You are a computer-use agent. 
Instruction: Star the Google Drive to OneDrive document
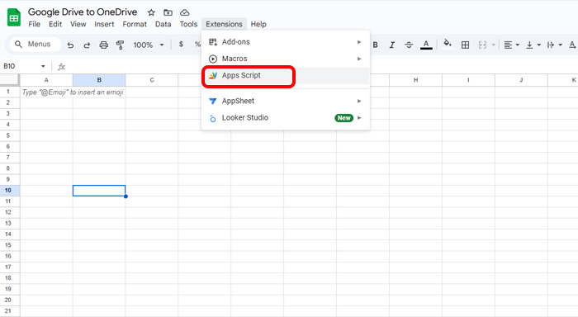pos(151,12)
